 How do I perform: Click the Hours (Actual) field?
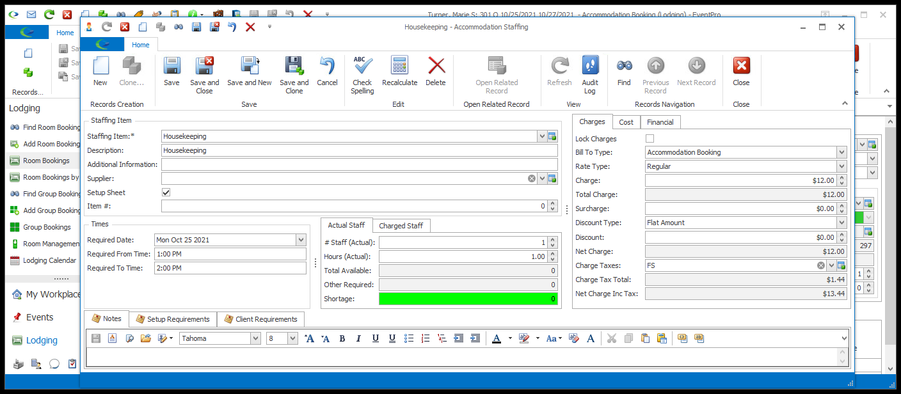tap(463, 256)
